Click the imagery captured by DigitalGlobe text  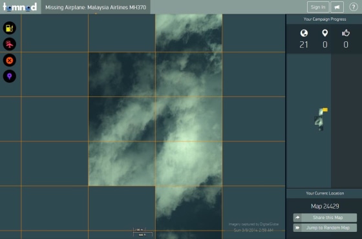[x=253, y=224]
